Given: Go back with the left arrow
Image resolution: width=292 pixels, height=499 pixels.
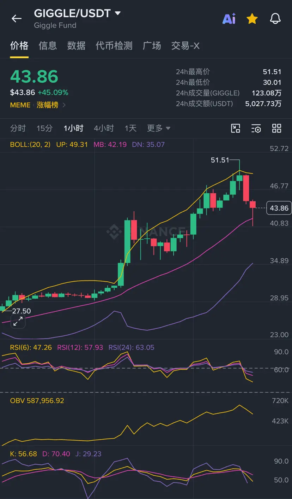Looking at the screenshot, I should [x=17, y=18].
